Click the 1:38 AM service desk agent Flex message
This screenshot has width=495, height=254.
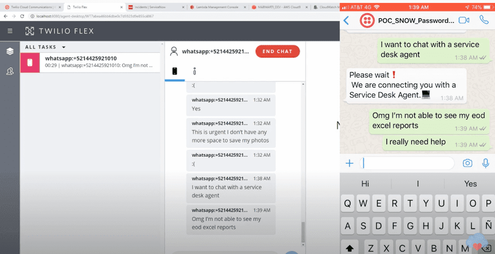[x=231, y=188]
